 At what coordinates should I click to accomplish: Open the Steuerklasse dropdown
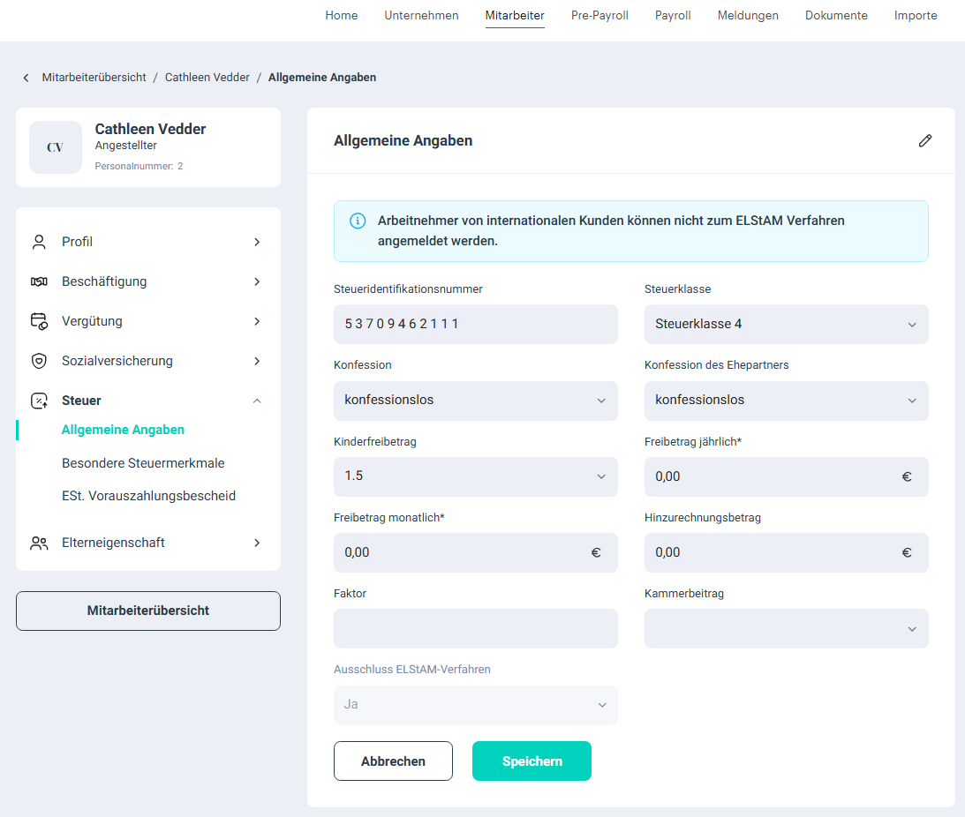tap(786, 324)
